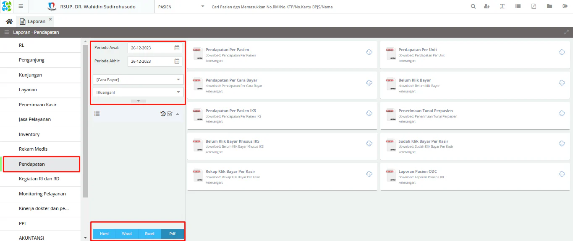Download the Sudah Klik Bayar Per Kasir report

(x=562, y=144)
